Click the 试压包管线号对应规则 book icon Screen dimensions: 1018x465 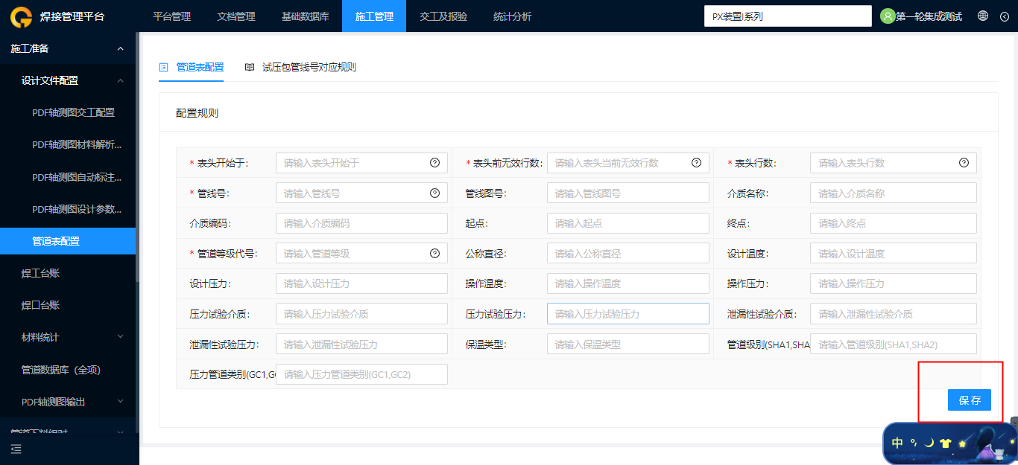click(x=250, y=67)
